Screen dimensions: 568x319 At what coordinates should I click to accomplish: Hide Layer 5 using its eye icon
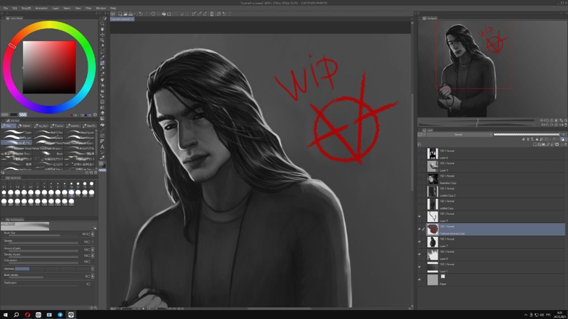point(420,216)
